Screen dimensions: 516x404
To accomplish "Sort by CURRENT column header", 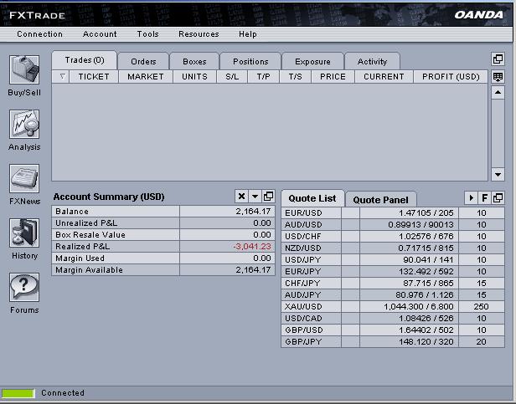I will (384, 77).
